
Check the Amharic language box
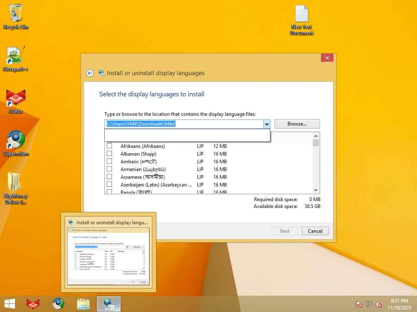pos(109,161)
